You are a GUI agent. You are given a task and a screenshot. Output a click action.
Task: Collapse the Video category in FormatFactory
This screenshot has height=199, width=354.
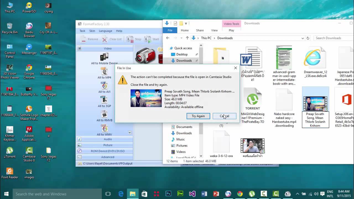click(x=105, y=48)
